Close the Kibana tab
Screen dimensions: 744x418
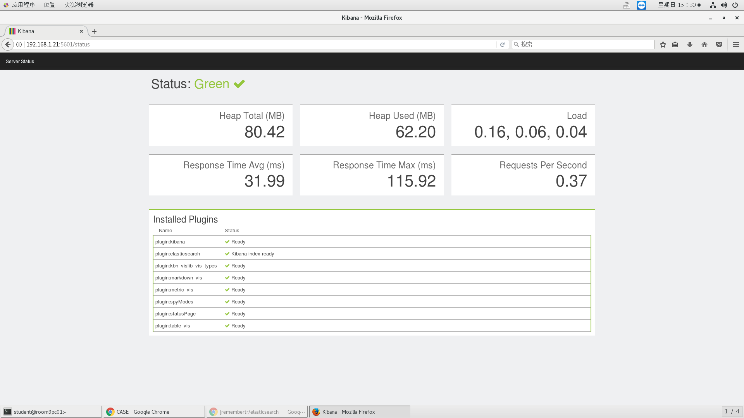81,31
